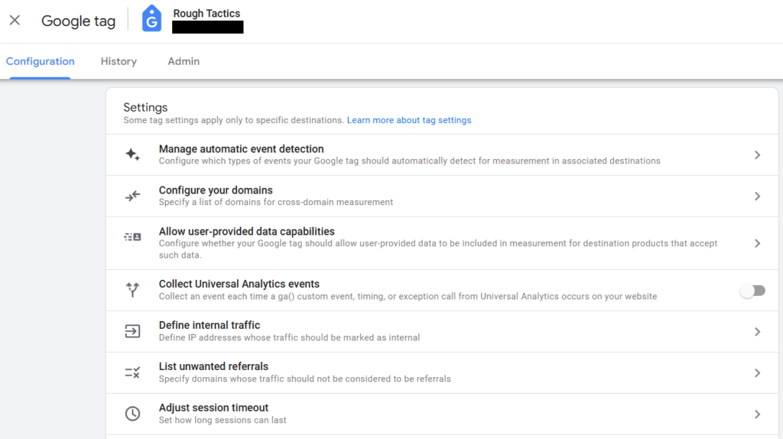Switch to the History tab
The image size is (783, 439).
click(119, 61)
